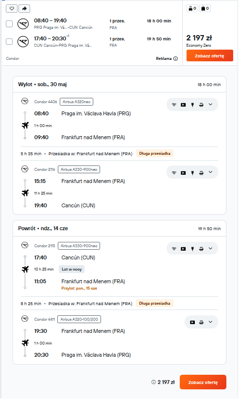Click the power outlet icon on Condor 2115
This screenshot has height=402, width=239.
coord(192,249)
